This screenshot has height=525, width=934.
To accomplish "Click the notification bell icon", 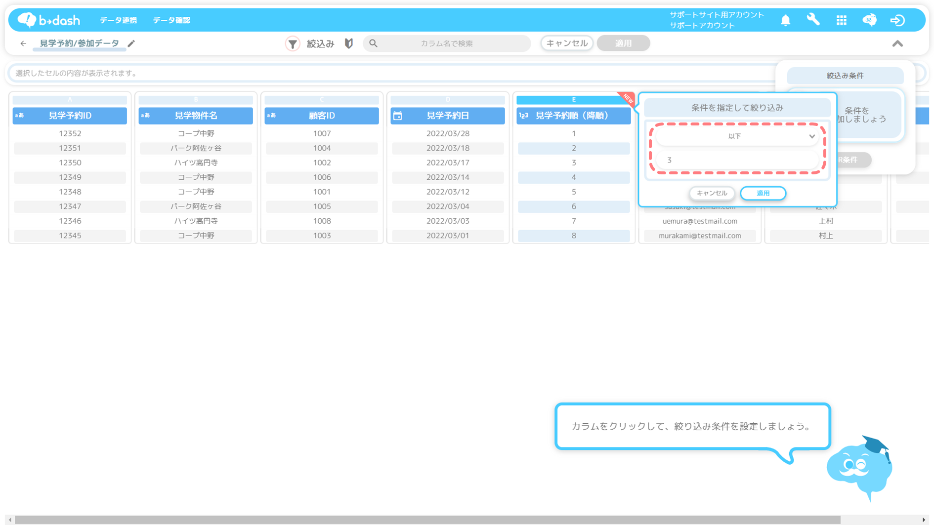I will pos(785,20).
